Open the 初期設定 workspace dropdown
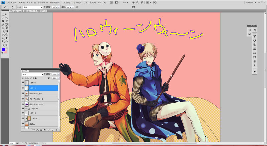Viewport: 267px width, 146px height. pos(251,3)
